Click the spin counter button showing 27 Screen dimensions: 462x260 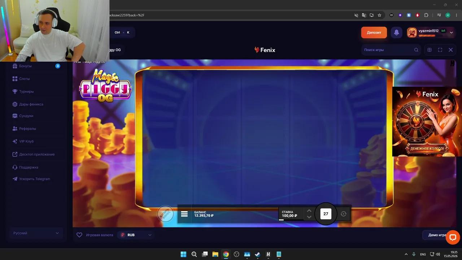point(326,214)
